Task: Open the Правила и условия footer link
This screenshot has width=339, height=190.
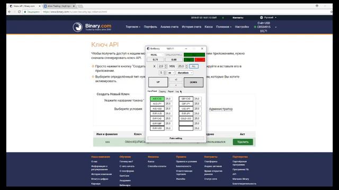Action: [186, 161]
